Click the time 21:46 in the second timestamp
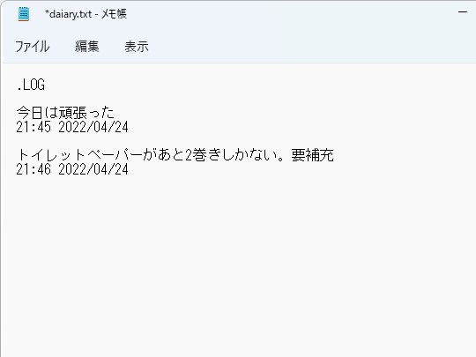Image resolution: width=476 pixels, height=357 pixels. pos(33,169)
